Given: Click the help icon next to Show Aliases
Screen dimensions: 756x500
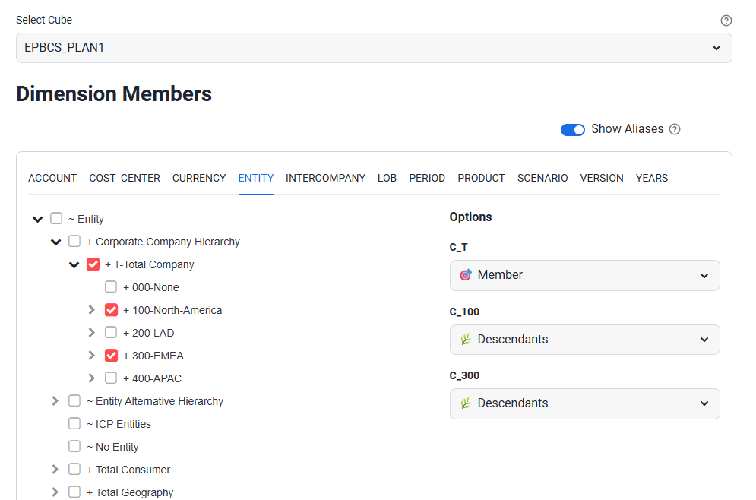Looking at the screenshot, I should click(674, 129).
